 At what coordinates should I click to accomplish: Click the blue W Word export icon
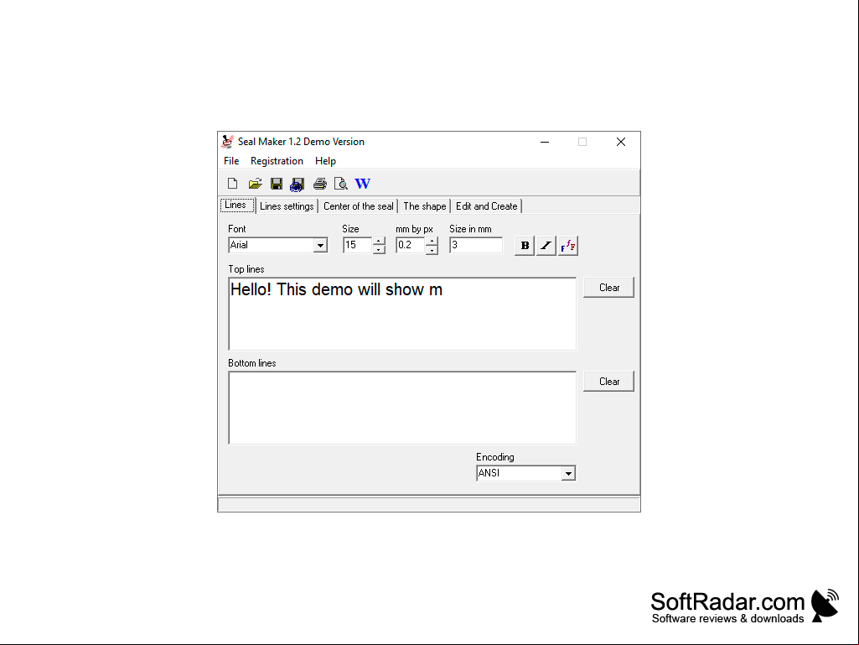pyautogui.click(x=362, y=184)
